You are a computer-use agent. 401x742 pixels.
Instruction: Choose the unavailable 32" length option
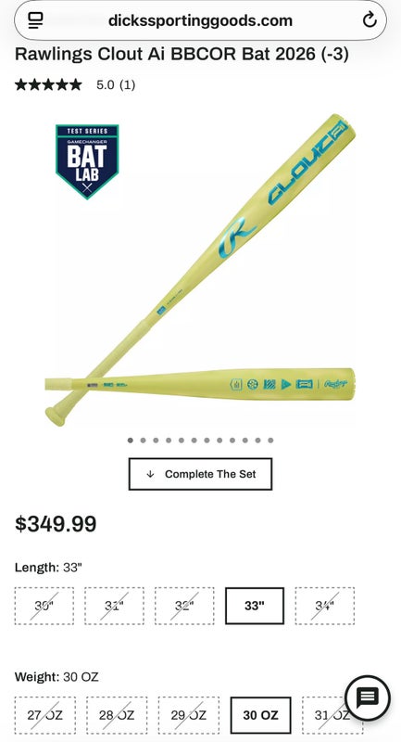184,606
